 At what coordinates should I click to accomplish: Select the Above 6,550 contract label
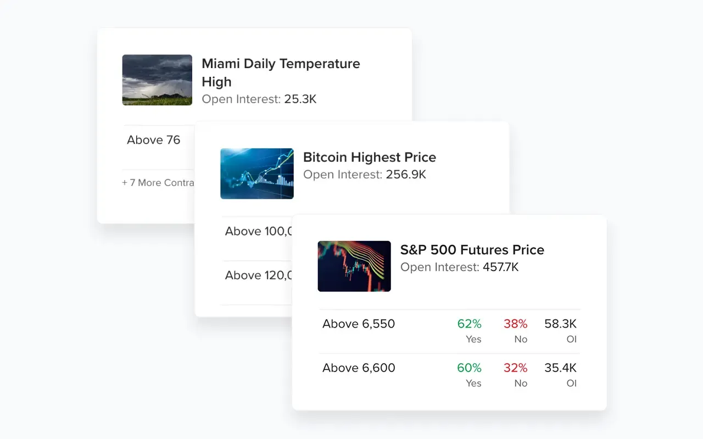tap(359, 324)
